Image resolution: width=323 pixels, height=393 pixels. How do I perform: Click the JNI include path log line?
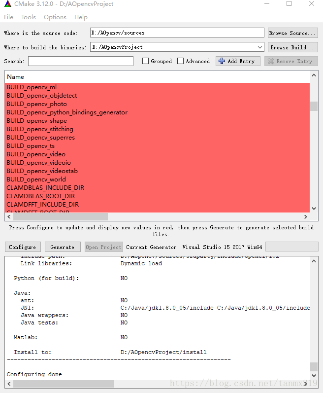pos(165,308)
